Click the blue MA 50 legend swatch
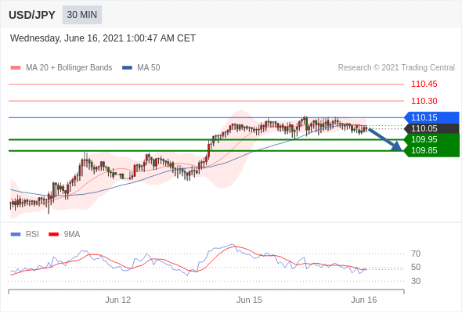Screen dimensions: 462x313 (x=127, y=68)
